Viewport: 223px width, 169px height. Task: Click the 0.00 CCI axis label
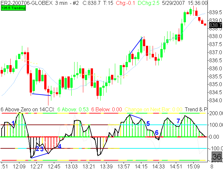click(214, 137)
